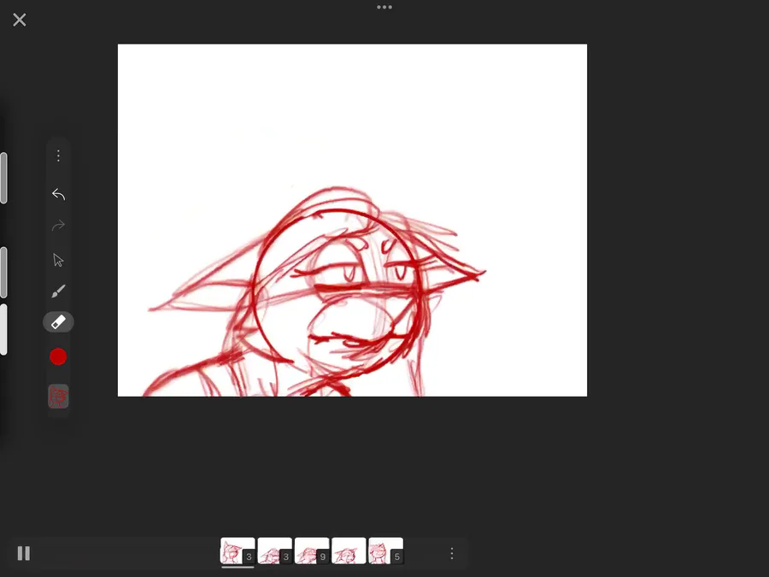Select the arrow selection tool
Image resolution: width=769 pixels, height=577 pixels.
(x=58, y=260)
